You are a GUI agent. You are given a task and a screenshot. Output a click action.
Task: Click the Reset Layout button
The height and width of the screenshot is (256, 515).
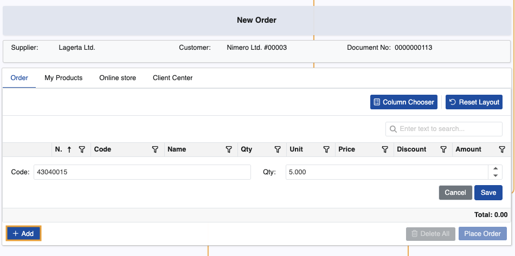474,102
